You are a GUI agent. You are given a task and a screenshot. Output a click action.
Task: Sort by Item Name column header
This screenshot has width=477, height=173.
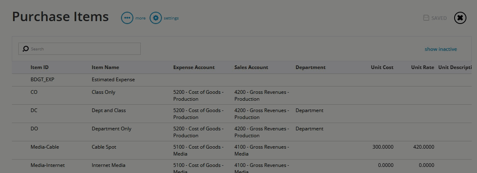tap(105, 67)
